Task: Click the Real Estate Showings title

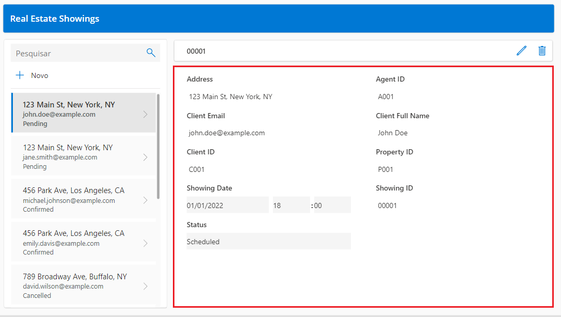Action: (x=55, y=19)
